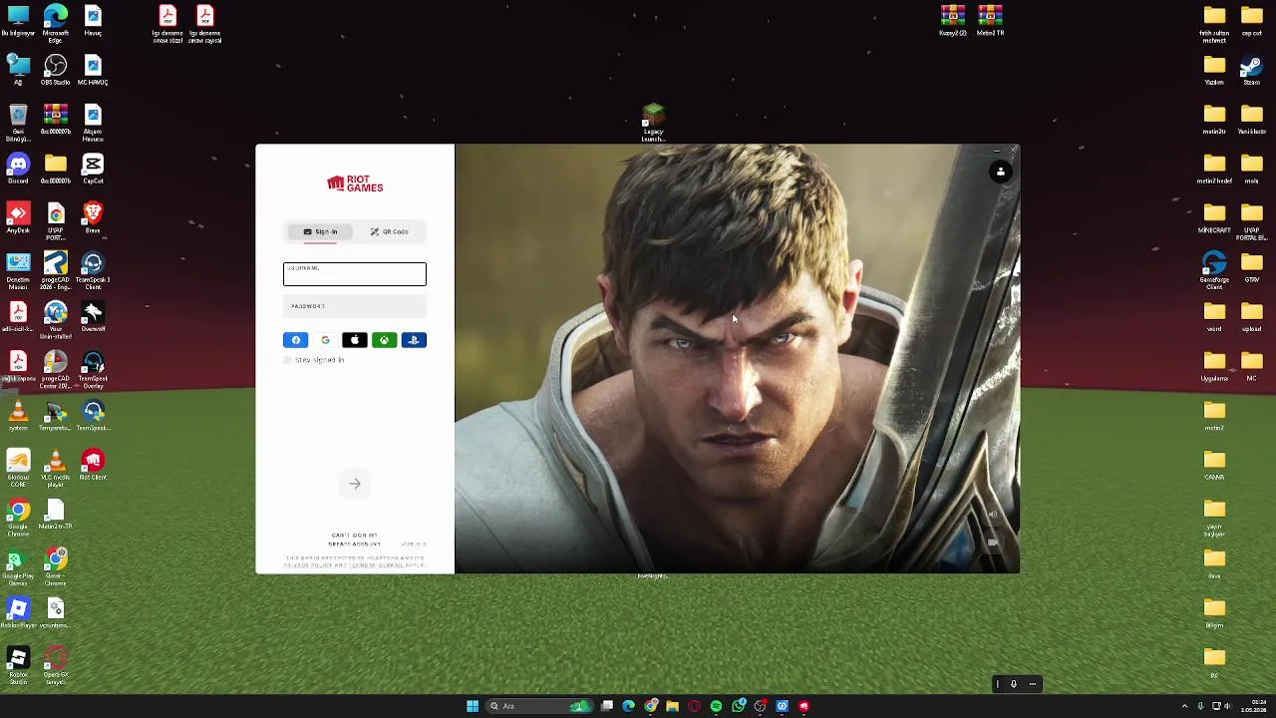Select the Microsoft Edge desktop icon
This screenshot has width=1276, height=718.
(x=56, y=23)
